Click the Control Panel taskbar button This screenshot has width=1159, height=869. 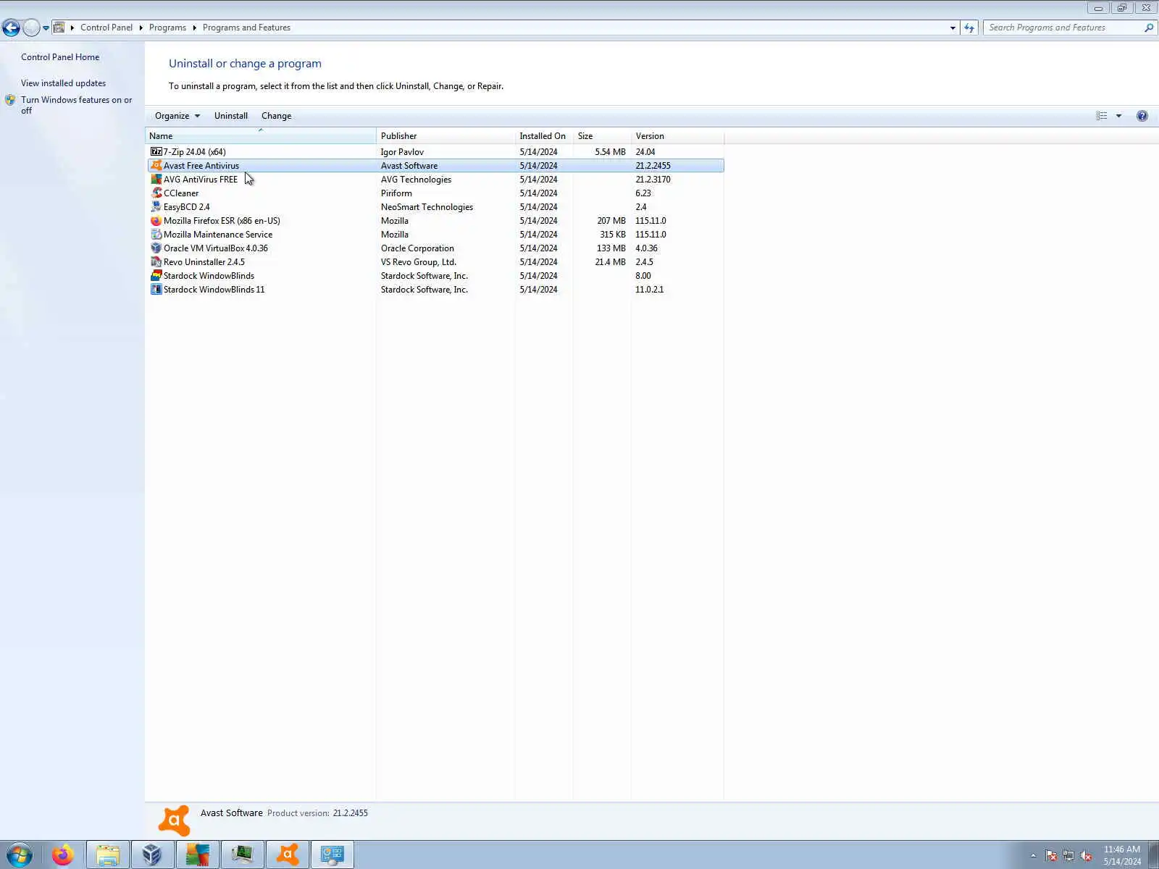pyautogui.click(x=332, y=855)
